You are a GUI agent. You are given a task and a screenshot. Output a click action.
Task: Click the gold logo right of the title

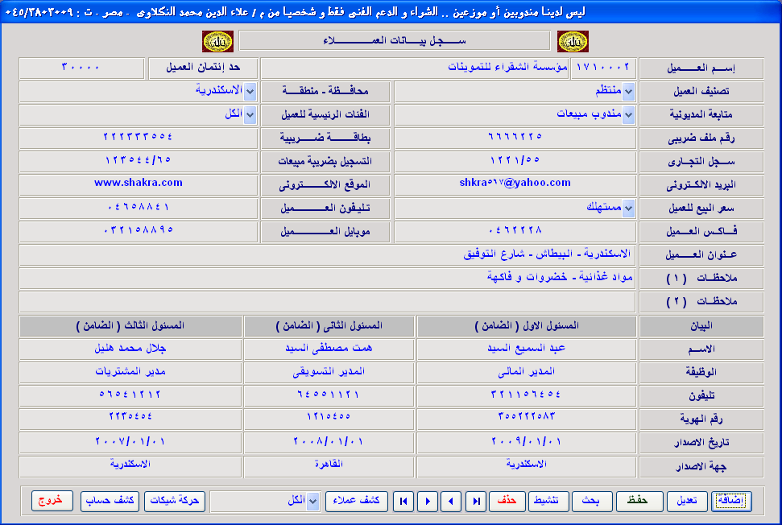point(573,41)
